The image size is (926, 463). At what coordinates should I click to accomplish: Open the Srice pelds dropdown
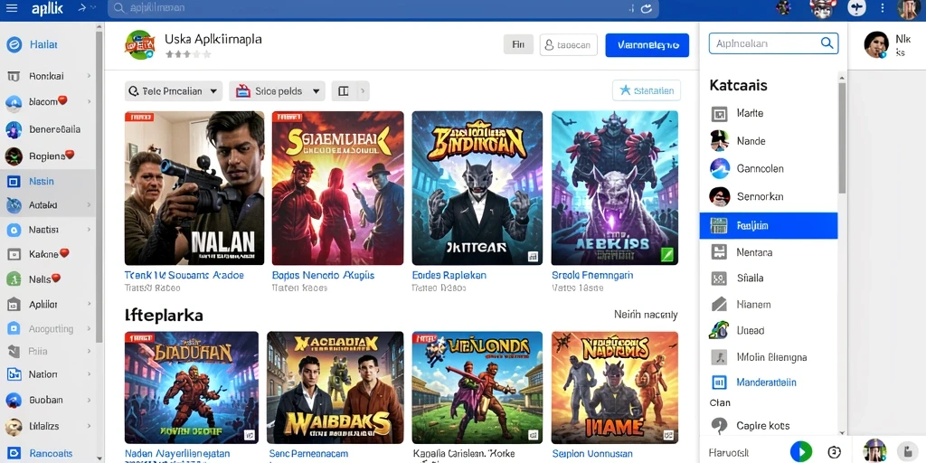pyautogui.click(x=277, y=91)
